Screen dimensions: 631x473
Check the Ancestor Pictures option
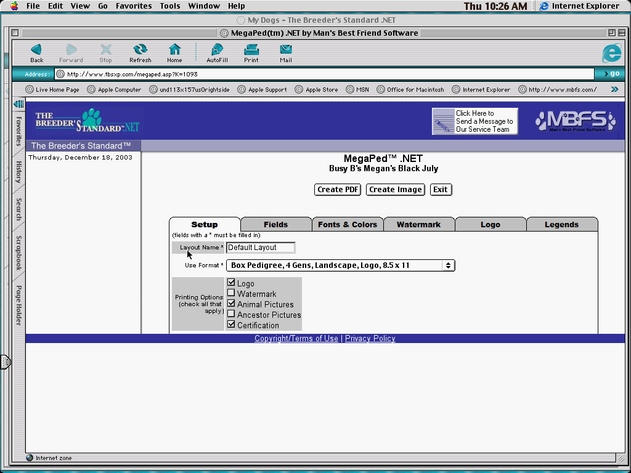pos(232,314)
